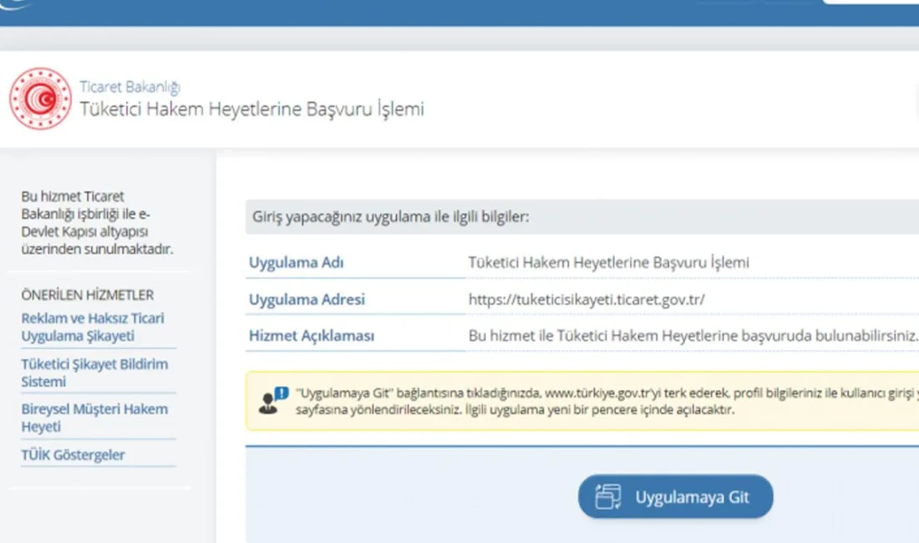Open Reklam ve Haksız Ticari Uygulama Şikayeti
The height and width of the screenshot is (543, 919).
(92, 326)
